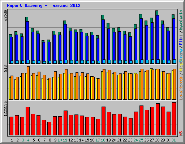Click the orange 'Lokalizacje' legend label
Screen dimensions: 185x144
pos(181,88)
